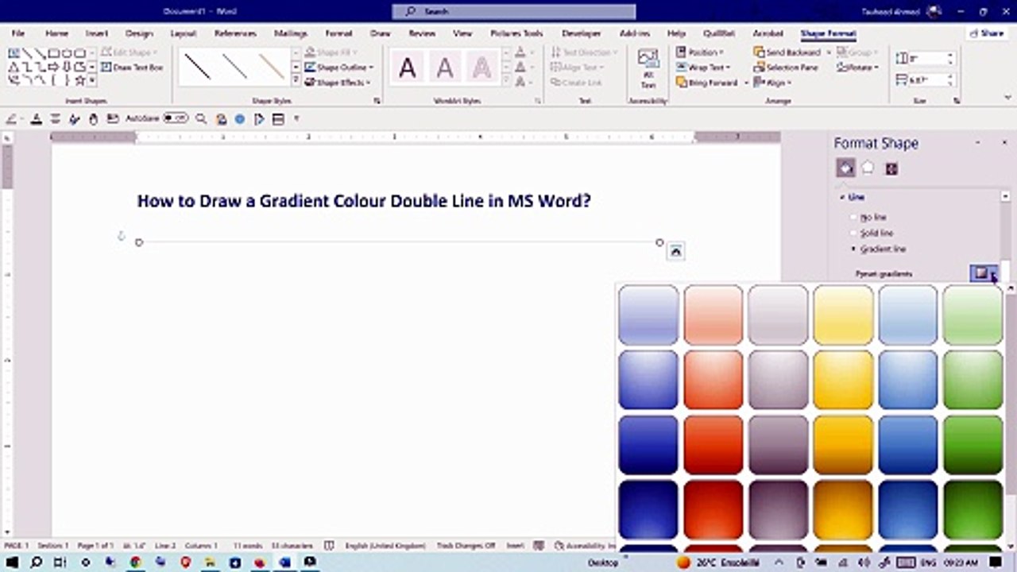Open the Size group dialog launcher

[x=957, y=101]
